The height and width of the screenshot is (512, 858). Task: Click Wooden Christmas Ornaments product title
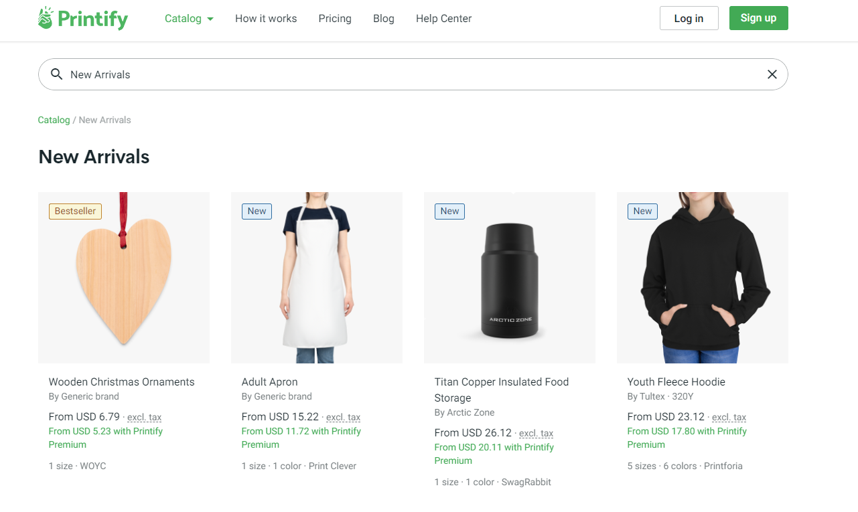[x=121, y=382]
